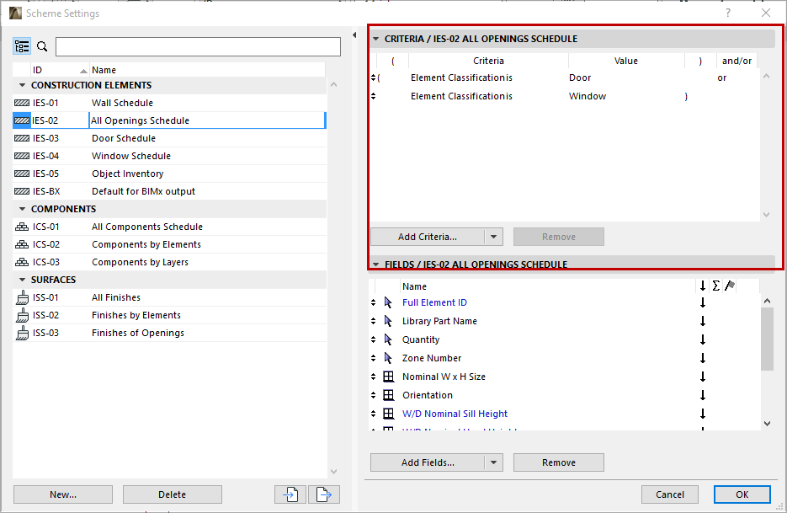Click the ICS-01 components brick icon
This screenshot has width=787, height=513.
click(x=22, y=227)
